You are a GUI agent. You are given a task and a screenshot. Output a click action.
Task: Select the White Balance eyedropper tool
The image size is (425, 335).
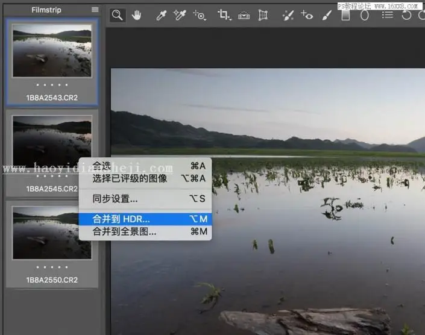(162, 15)
